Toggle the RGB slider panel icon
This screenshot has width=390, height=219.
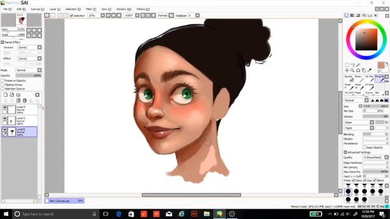352,15
